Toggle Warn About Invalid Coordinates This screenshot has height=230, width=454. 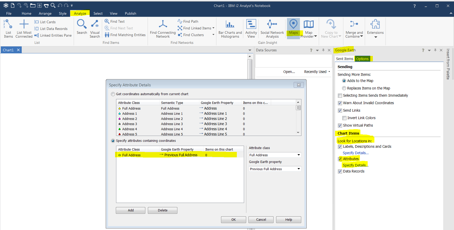pos(340,103)
